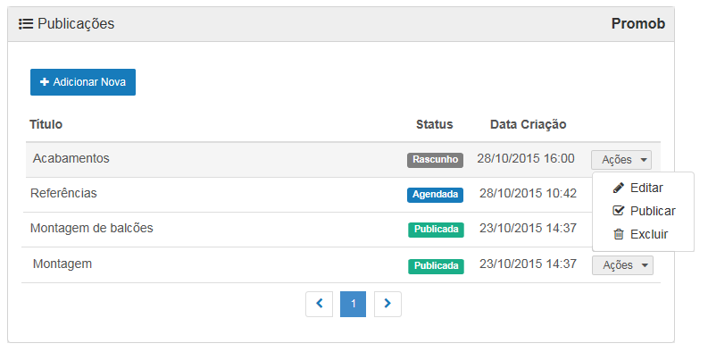Click the Promob label in header
Screen dimensions: 708x352
(638, 23)
